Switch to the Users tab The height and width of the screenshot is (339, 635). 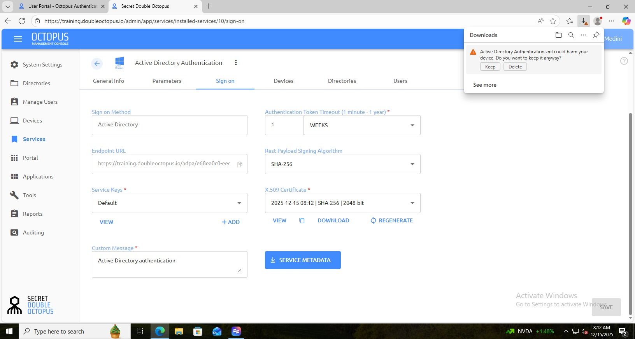click(x=400, y=81)
